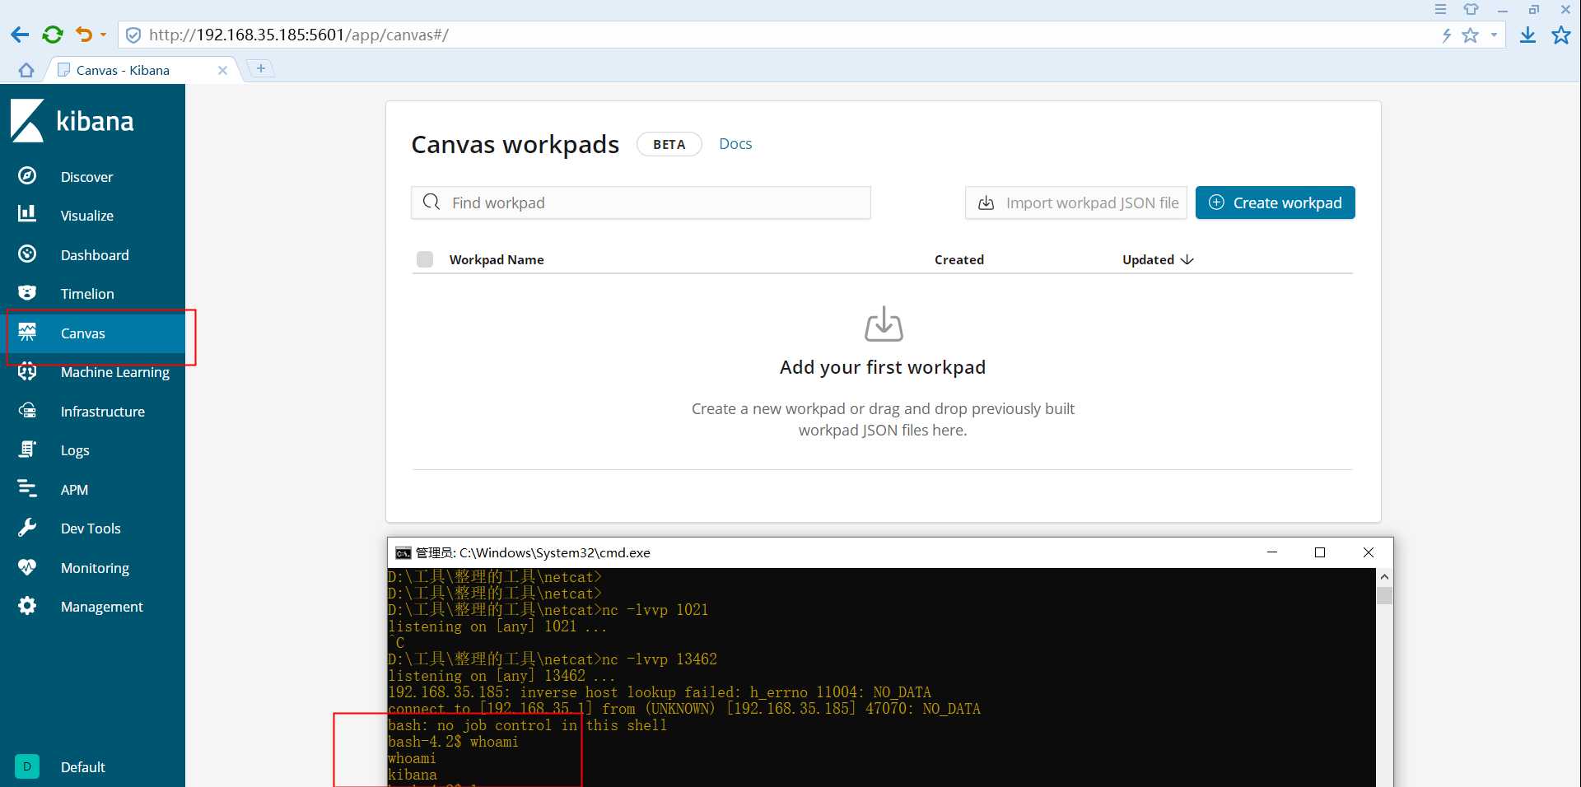
Task: Select Canvas in Kibana sidebar
Action: (92, 333)
